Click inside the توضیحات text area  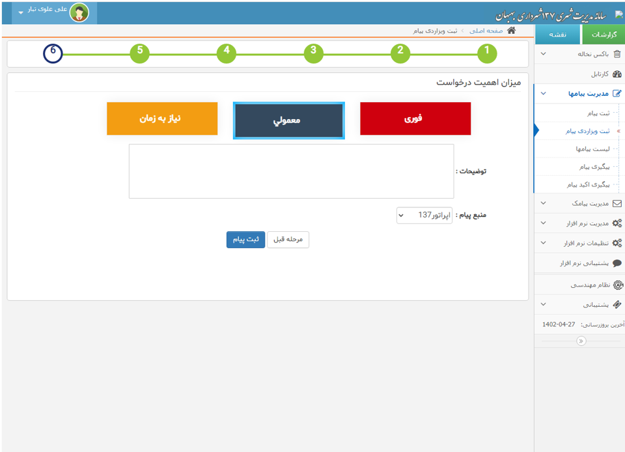(291, 171)
